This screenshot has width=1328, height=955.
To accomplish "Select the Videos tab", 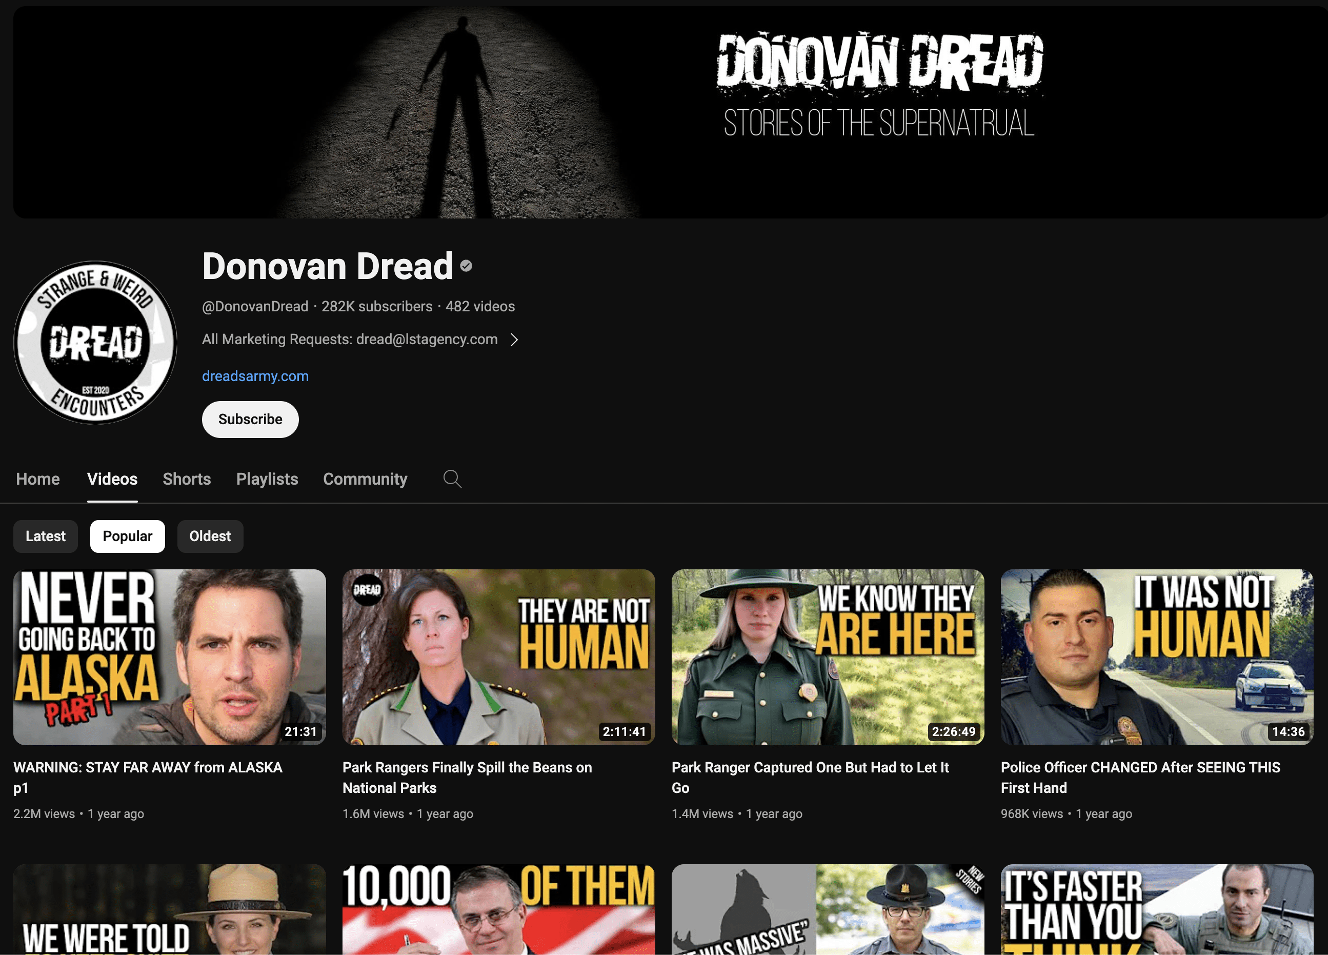I will click(112, 479).
